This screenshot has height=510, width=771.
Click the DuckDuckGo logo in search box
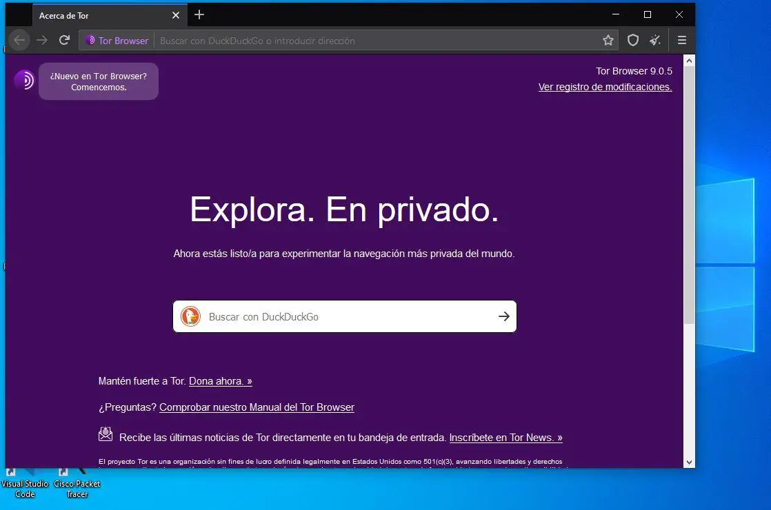[x=190, y=316]
